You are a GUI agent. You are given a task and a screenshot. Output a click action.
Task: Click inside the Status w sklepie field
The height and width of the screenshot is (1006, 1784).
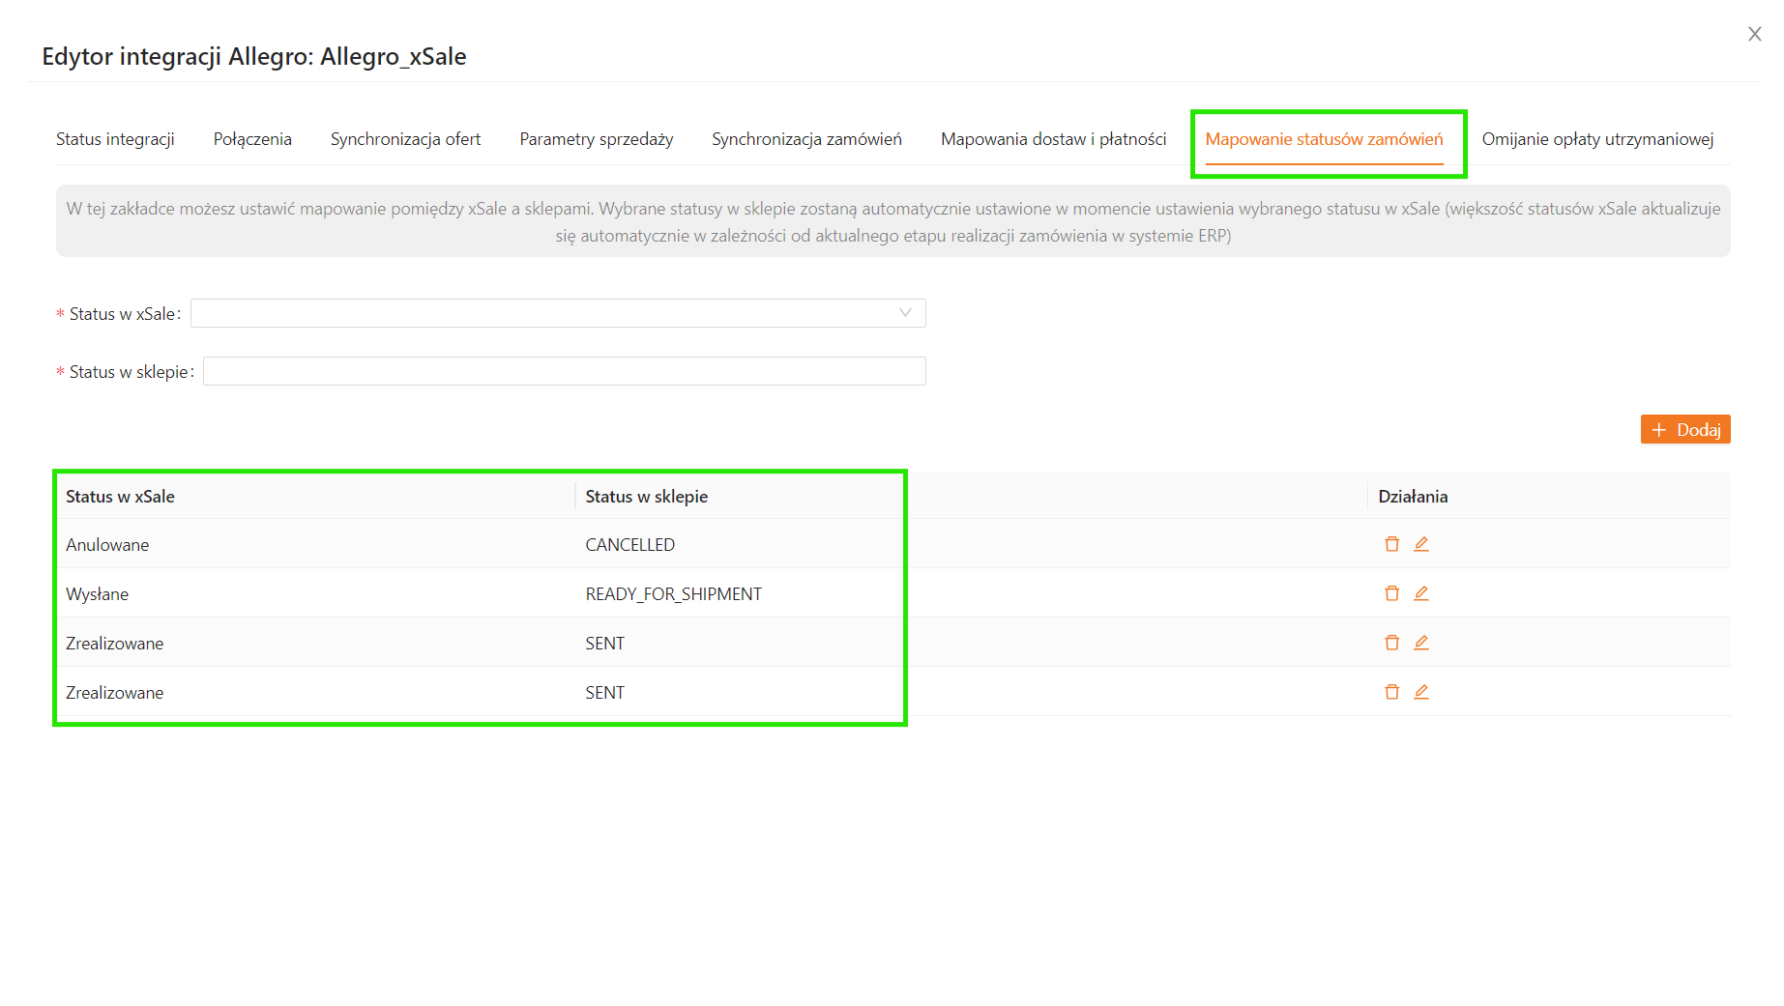(564, 371)
